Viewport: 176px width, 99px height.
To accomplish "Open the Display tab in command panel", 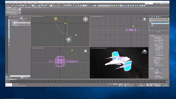I will point(159,17).
